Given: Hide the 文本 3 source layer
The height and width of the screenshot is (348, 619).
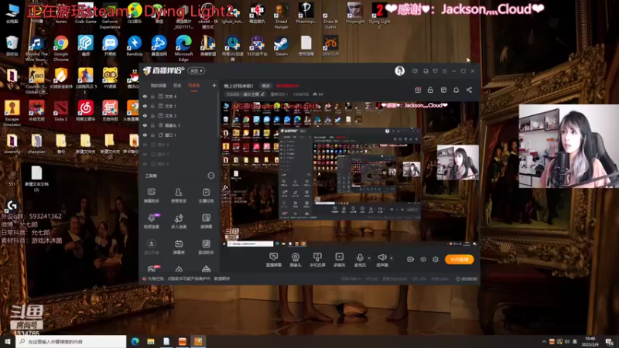Looking at the screenshot, I should click(x=145, y=115).
